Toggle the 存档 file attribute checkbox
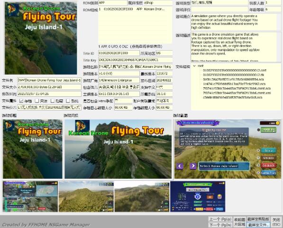The width and height of the screenshot is (283, 228). click(x=21, y=101)
